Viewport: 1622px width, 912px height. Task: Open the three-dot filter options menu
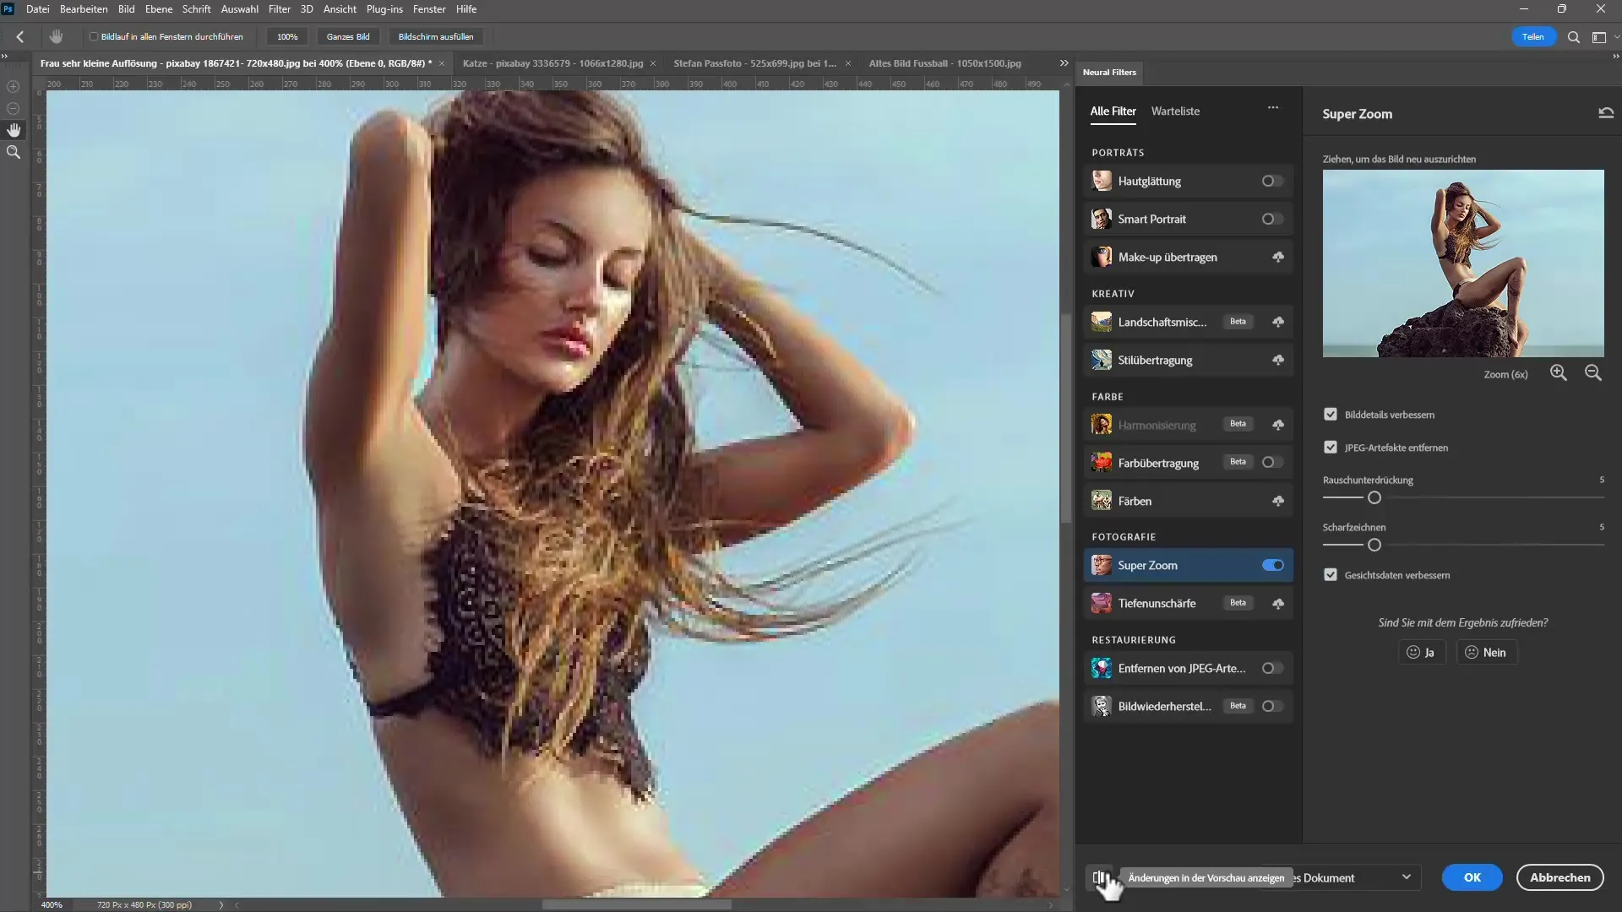(x=1273, y=108)
